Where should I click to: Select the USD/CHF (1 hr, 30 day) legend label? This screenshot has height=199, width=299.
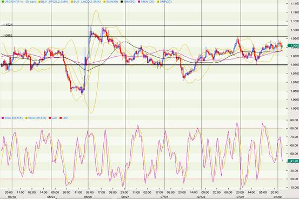point(20,2)
